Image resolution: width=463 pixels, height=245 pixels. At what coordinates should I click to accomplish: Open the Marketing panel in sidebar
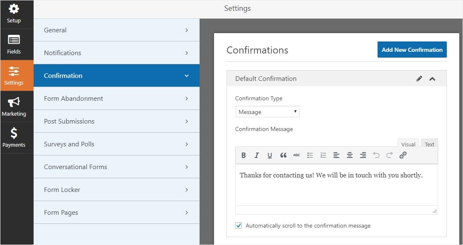[14, 107]
